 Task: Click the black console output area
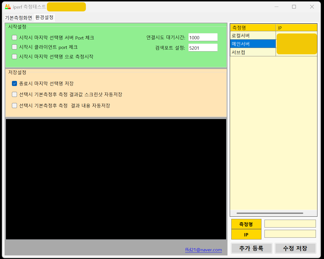116,179
